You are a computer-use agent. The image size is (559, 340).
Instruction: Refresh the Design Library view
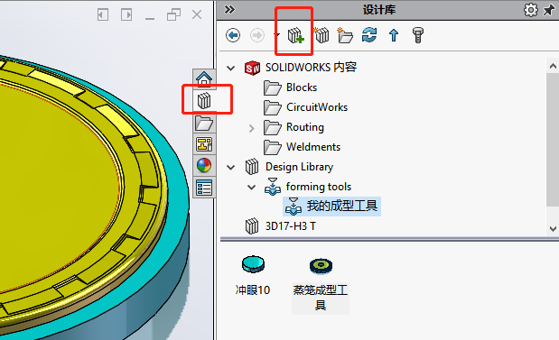point(369,35)
